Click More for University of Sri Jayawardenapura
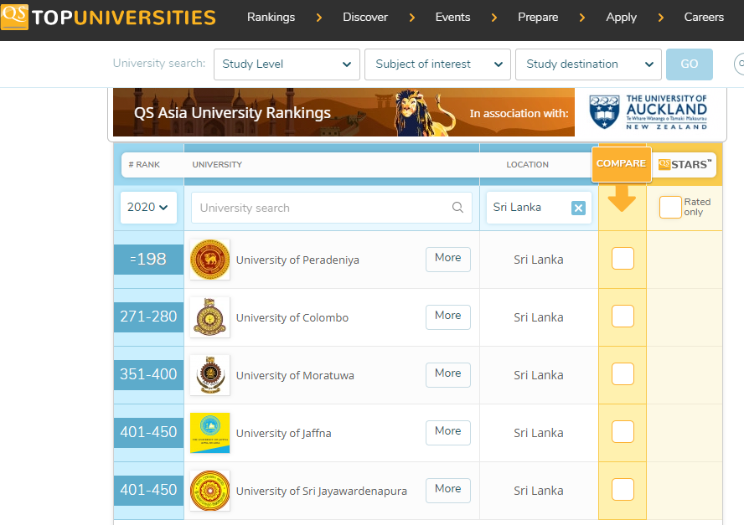This screenshot has height=525, width=744. click(448, 490)
